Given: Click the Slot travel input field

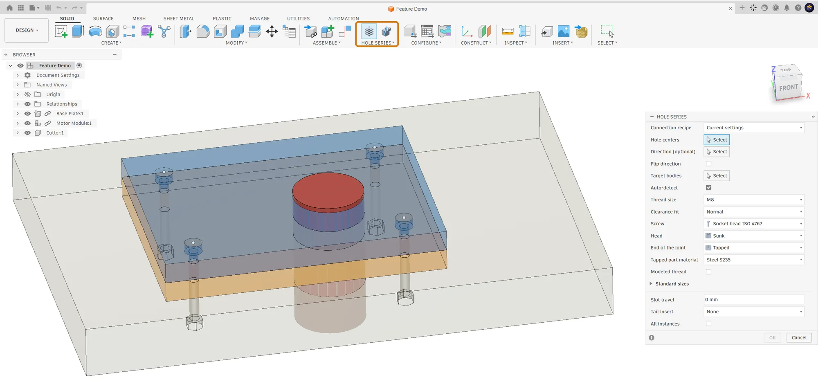Looking at the screenshot, I should (754, 300).
